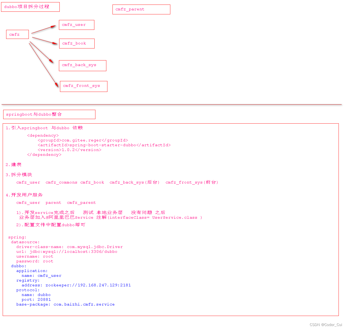Image resolution: width=346 pixels, height=329 pixels.
Task: Click sub-step '2).配置文件中配置dubbo即可'
Action: (51, 225)
